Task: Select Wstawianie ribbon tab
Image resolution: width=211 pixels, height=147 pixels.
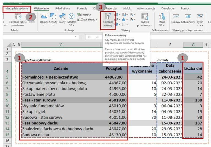Action: click(x=41, y=9)
